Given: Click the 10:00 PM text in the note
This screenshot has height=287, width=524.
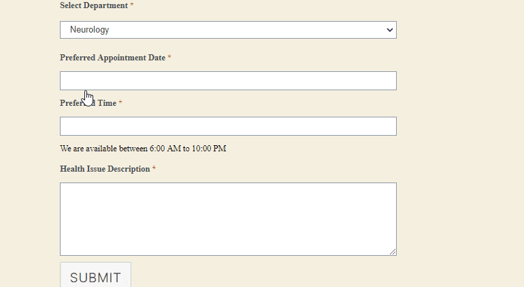Looking at the screenshot, I should [209, 149].
